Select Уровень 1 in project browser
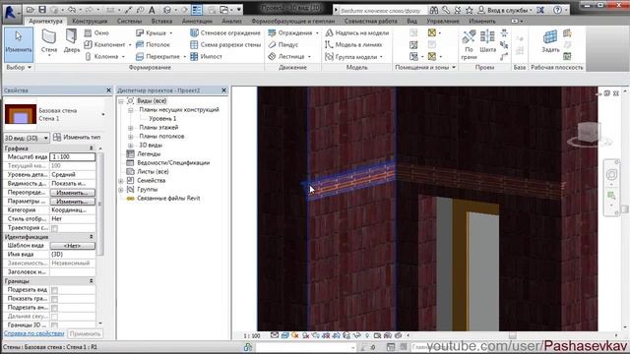630x354 pixels. point(162,119)
